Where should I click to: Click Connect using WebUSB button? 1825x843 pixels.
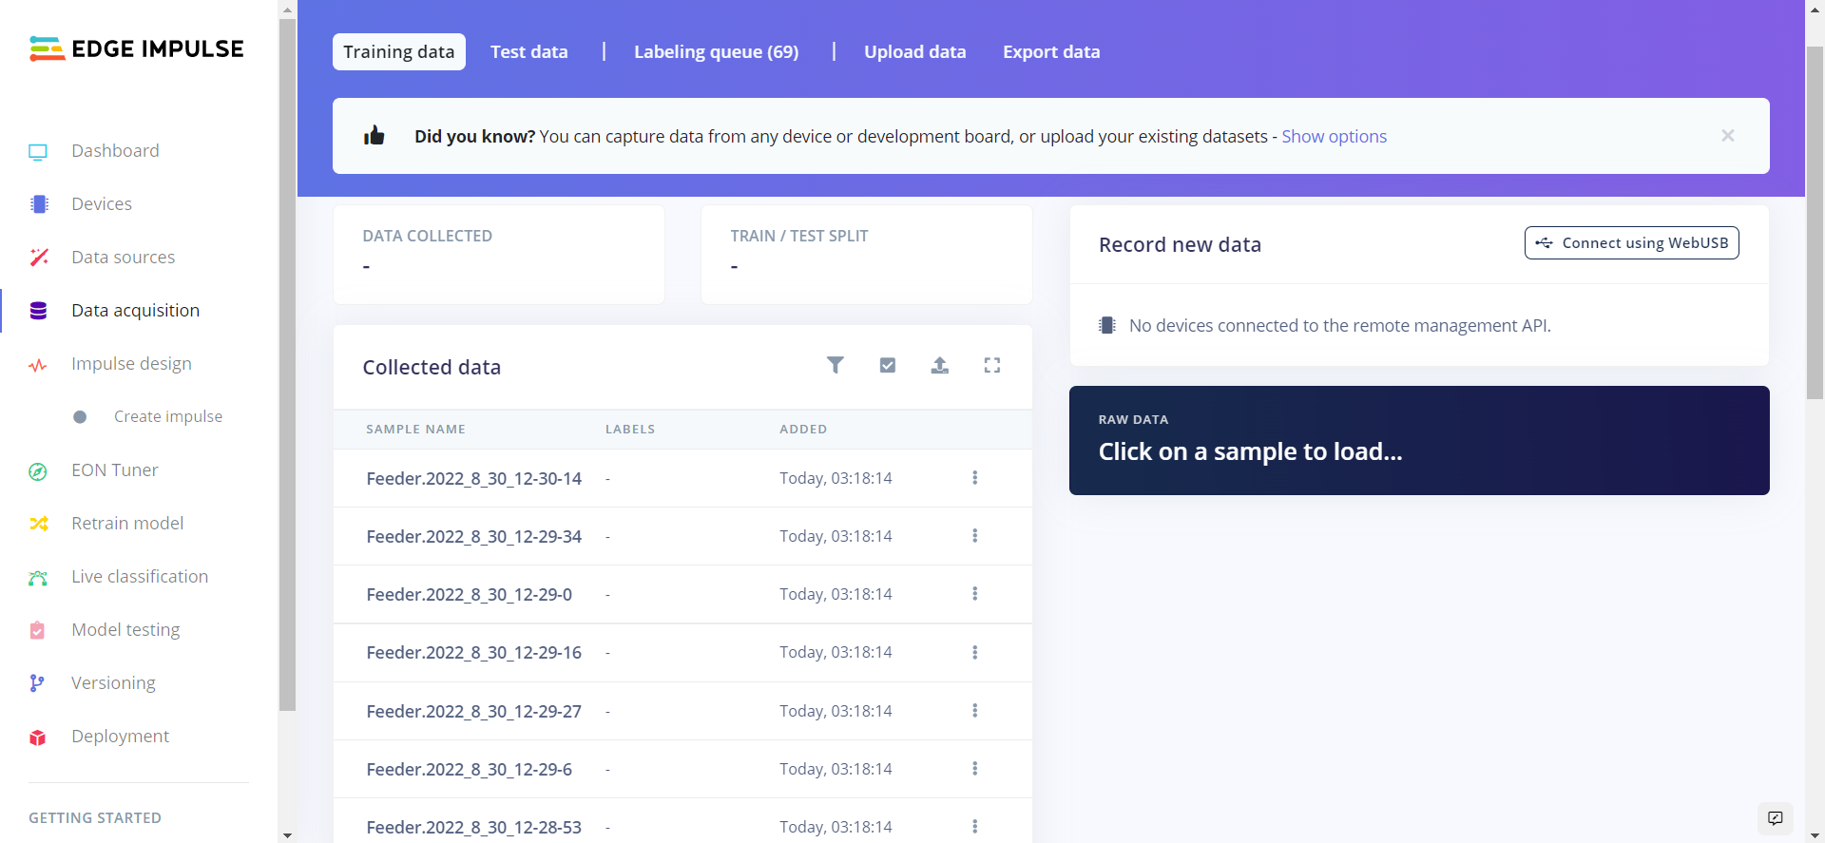click(1631, 243)
